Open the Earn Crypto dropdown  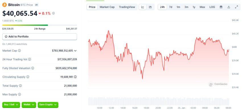pyautogui.click(x=48, y=105)
